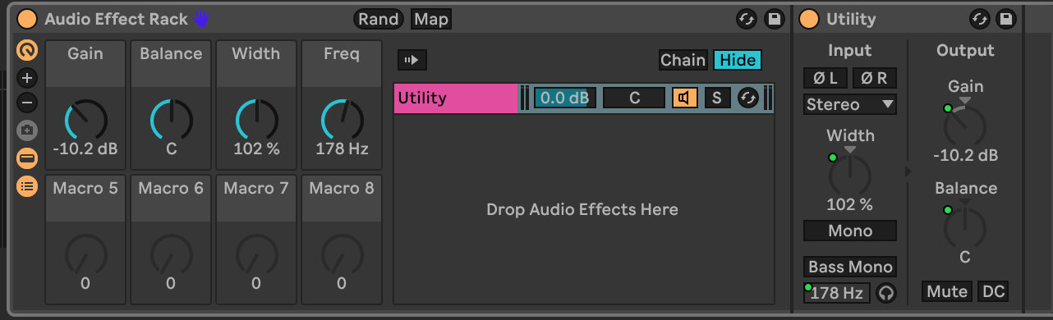
Task: Toggle the Chain selector view
Action: coord(683,60)
